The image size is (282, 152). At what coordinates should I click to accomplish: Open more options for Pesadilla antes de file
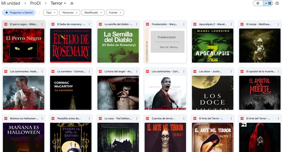89,119
